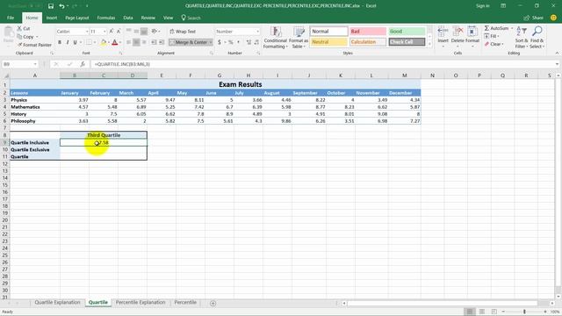Expand the formula bar
This screenshot has height=316, width=562.
(x=557, y=64)
